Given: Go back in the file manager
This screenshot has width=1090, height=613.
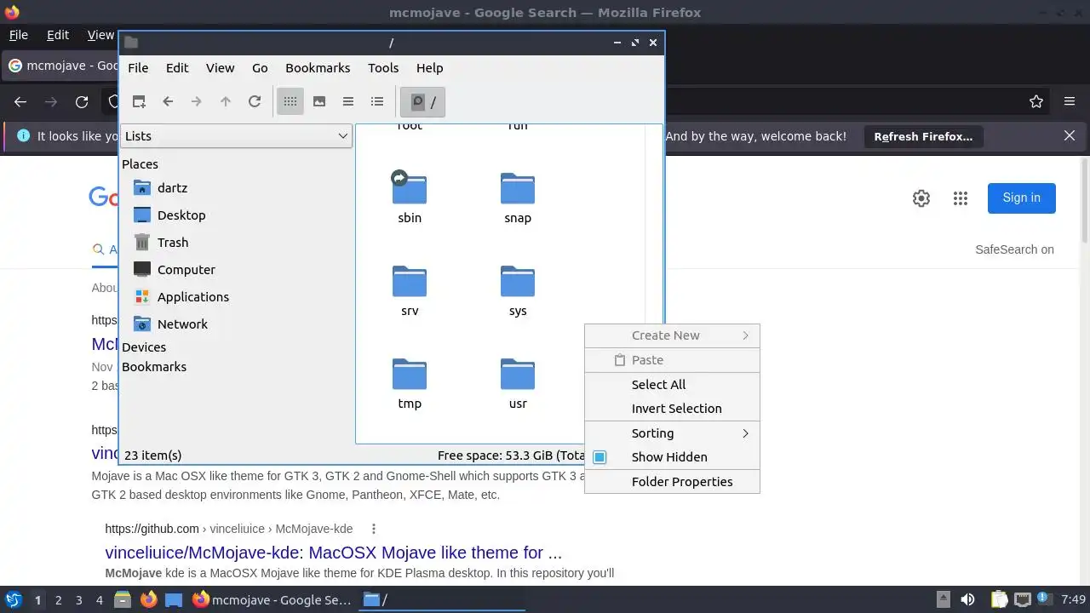Looking at the screenshot, I should (x=168, y=101).
